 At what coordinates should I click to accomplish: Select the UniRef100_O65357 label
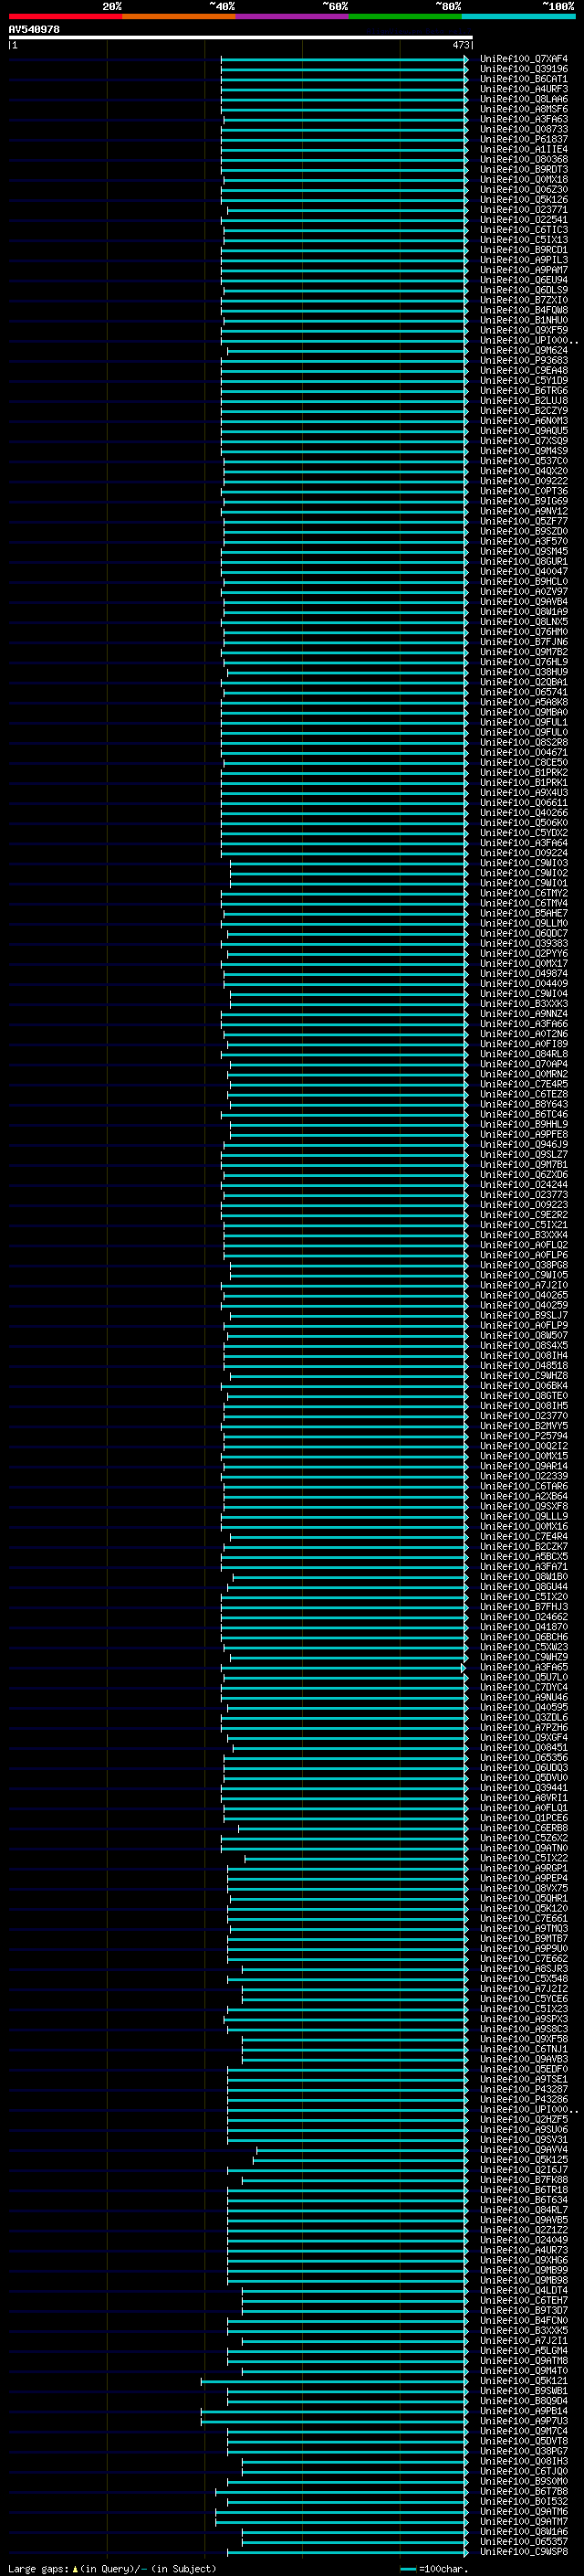524,2541
